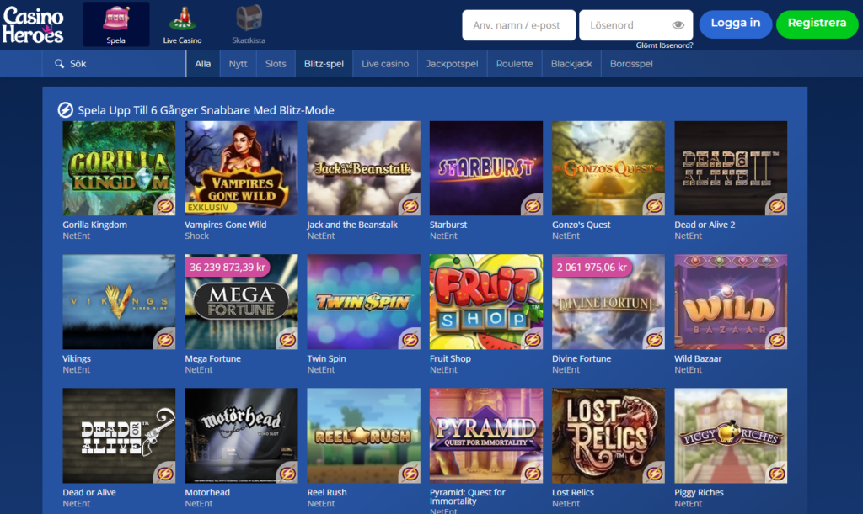Image resolution: width=863 pixels, height=514 pixels.
Task: Open the Gorilla Kingdom game thumbnail
Action: tap(119, 168)
